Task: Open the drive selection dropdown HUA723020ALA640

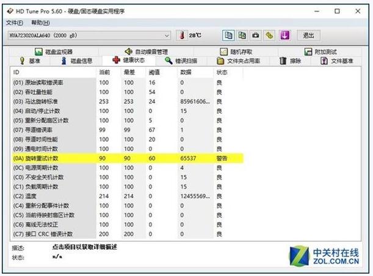Action: point(89,35)
